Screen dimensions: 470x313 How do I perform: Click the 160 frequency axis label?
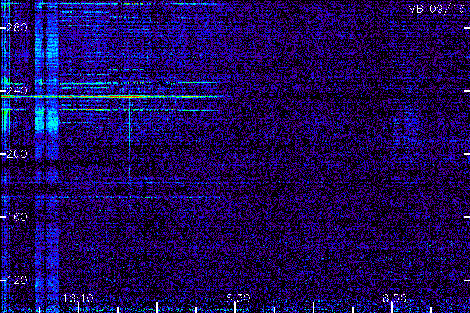pos(17,217)
